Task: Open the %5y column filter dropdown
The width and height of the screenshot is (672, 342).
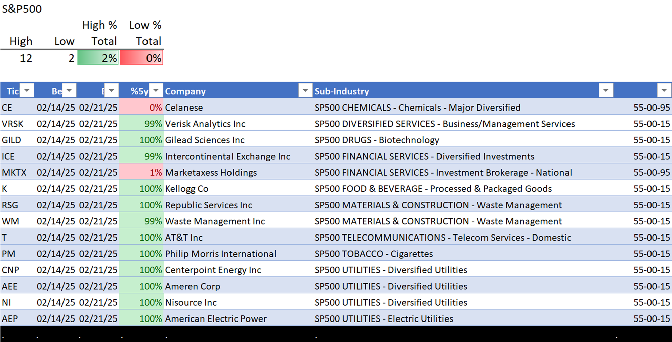Action: [156, 90]
